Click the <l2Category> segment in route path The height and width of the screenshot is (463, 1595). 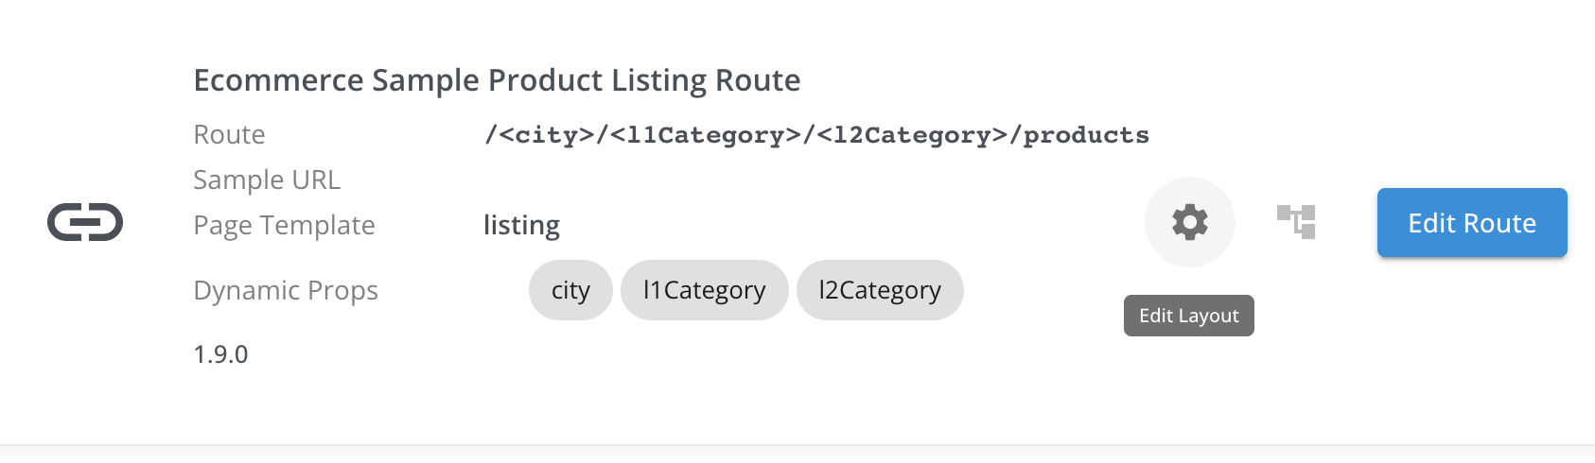coord(913,135)
